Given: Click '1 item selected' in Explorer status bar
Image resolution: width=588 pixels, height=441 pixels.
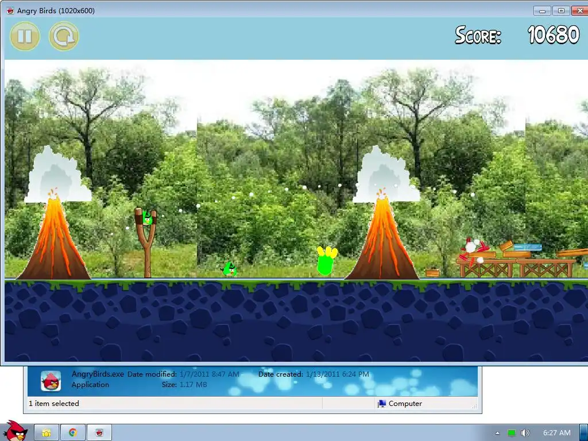Looking at the screenshot, I should pos(54,404).
